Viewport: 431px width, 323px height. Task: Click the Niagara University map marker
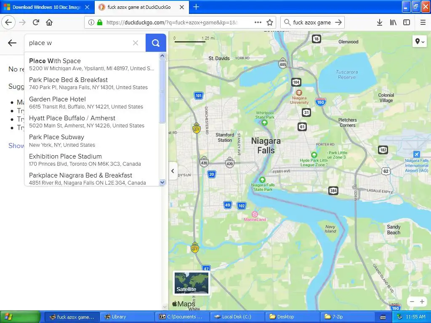(299, 93)
